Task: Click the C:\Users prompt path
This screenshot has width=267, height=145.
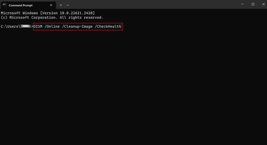Action: click(x=10, y=27)
